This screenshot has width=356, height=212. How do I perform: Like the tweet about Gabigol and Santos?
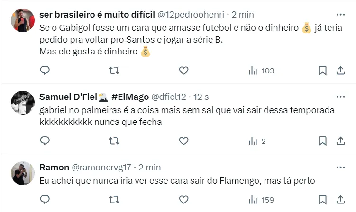[x=184, y=71]
